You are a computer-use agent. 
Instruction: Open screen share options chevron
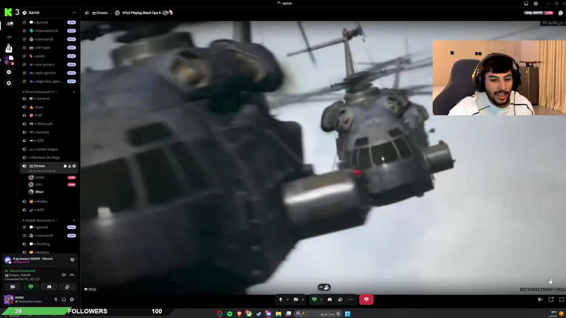tap(321, 299)
